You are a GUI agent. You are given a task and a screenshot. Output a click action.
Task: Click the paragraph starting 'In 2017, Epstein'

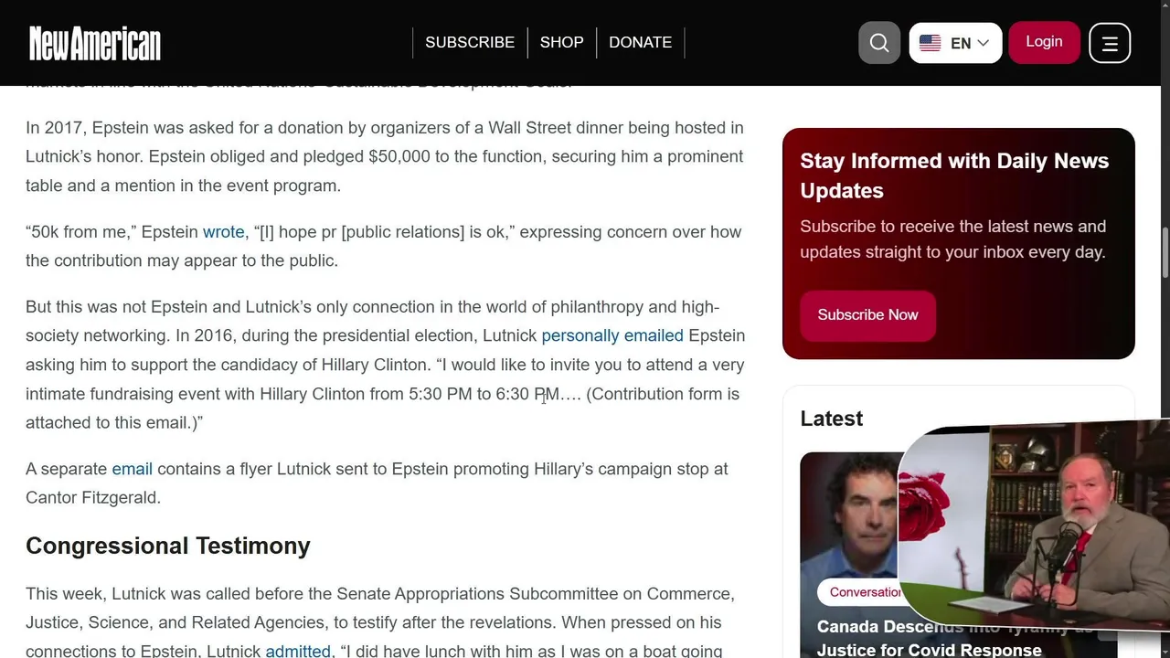pyautogui.click(x=385, y=156)
